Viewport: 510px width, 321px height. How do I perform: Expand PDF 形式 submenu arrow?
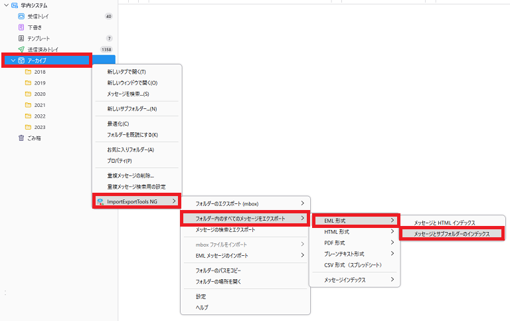[x=392, y=243]
